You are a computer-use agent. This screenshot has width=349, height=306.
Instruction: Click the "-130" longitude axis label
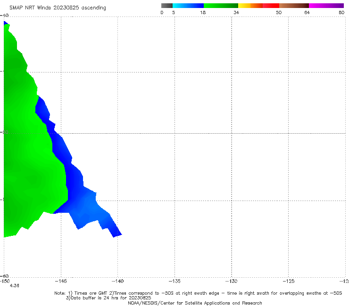pos(231,281)
